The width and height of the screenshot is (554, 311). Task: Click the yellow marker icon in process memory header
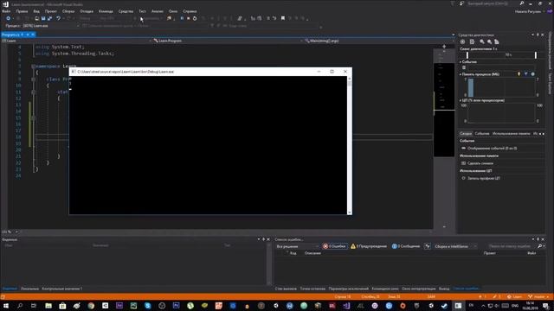point(519,74)
